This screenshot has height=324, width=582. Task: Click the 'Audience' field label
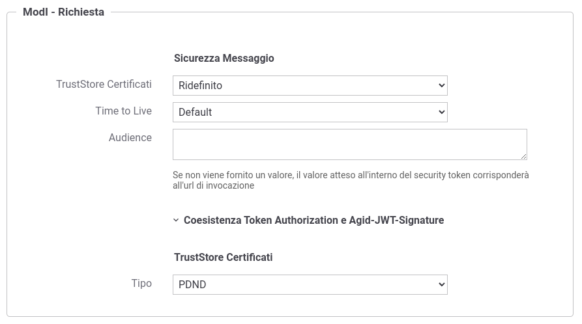click(130, 137)
